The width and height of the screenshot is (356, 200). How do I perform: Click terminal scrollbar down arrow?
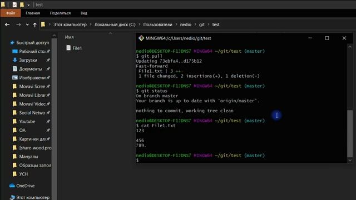pyautogui.click(x=350, y=160)
